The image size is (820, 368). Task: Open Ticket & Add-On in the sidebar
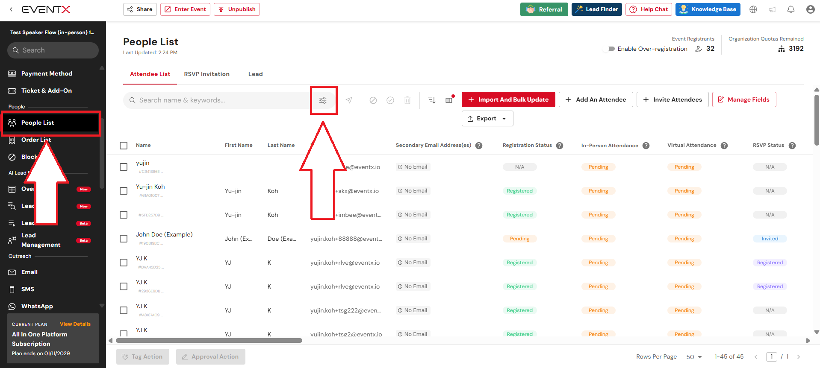47,91
